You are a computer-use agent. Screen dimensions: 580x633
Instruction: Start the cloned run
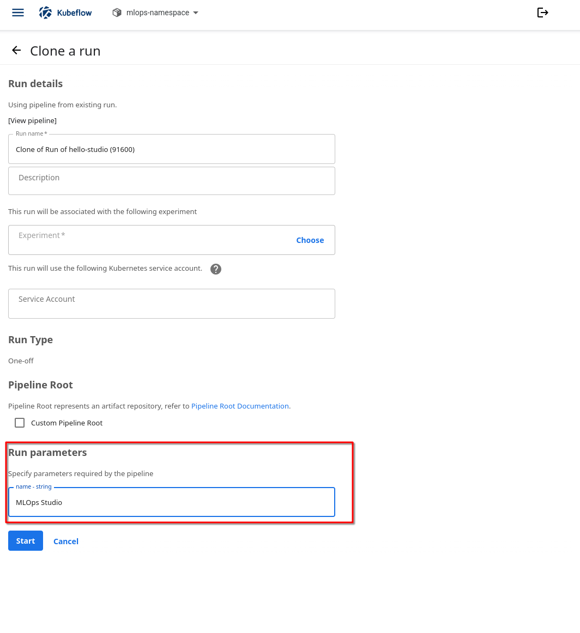coord(26,540)
